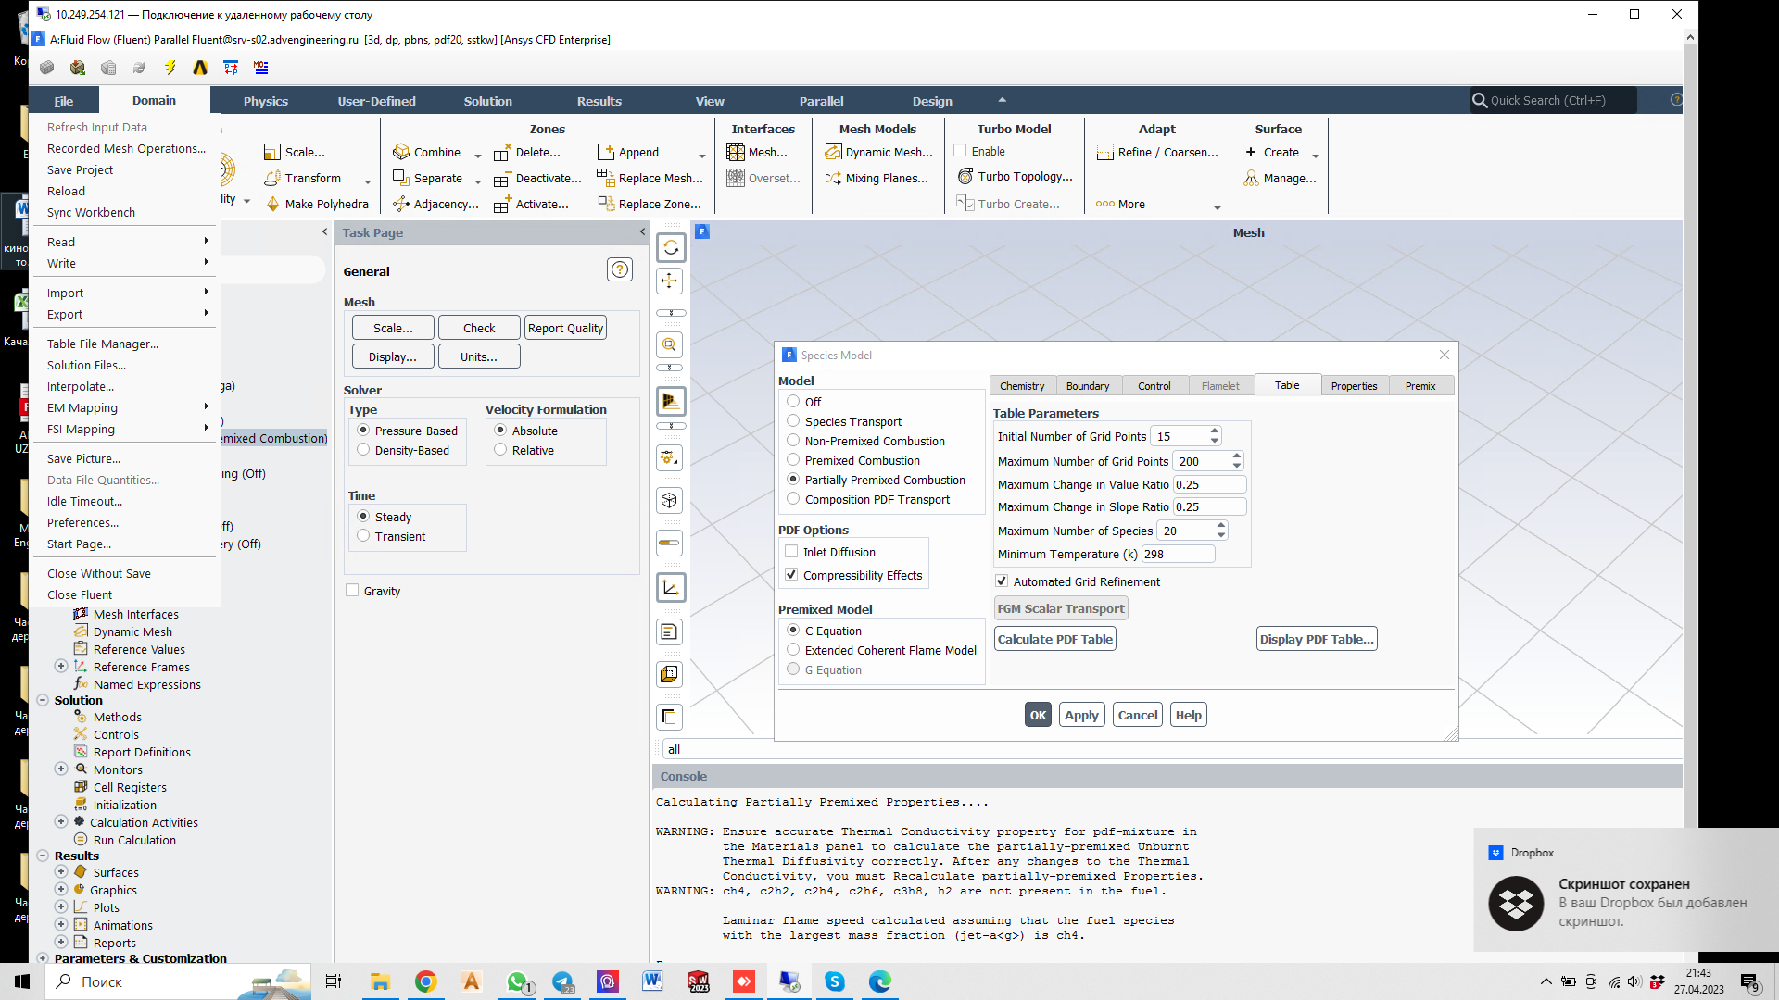Select Extended Coherent Flame Model option
The height and width of the screenshot is (1000, 1779).
pos(793,650)
